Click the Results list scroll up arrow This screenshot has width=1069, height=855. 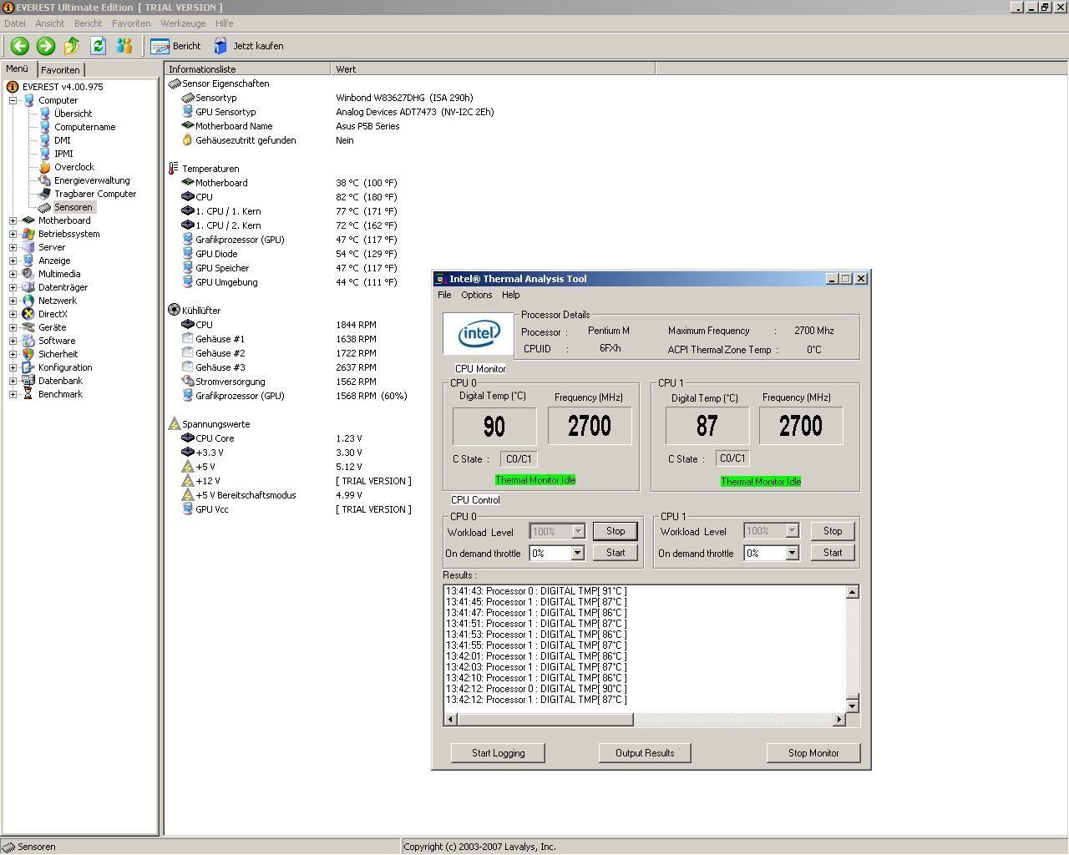pos(852,592)
